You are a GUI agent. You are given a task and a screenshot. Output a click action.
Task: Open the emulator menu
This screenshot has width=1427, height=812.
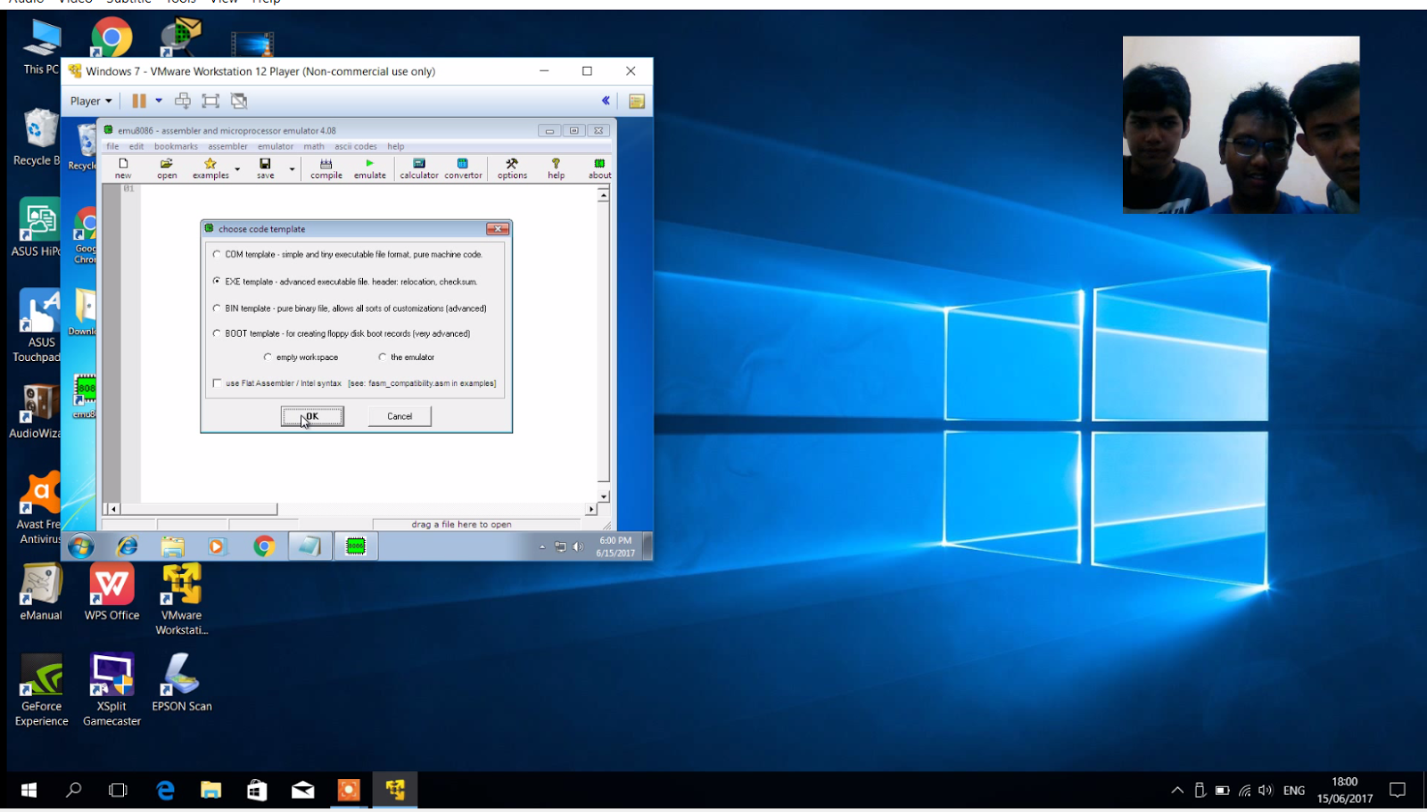pyautogui.click(x=276, y=146)
